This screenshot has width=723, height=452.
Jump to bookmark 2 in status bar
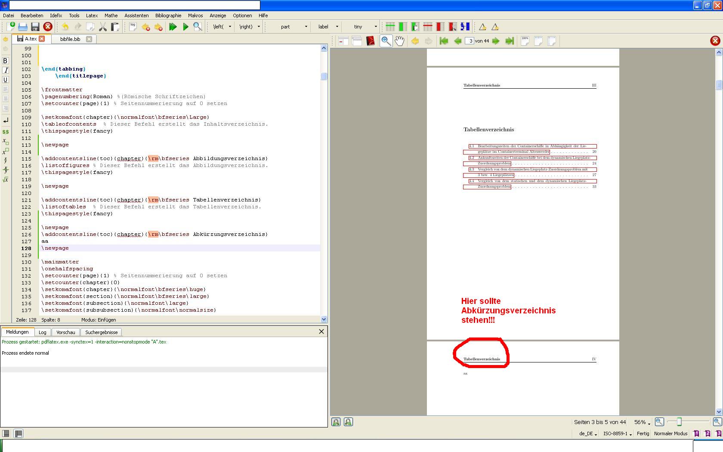click(x=708, y=433)
